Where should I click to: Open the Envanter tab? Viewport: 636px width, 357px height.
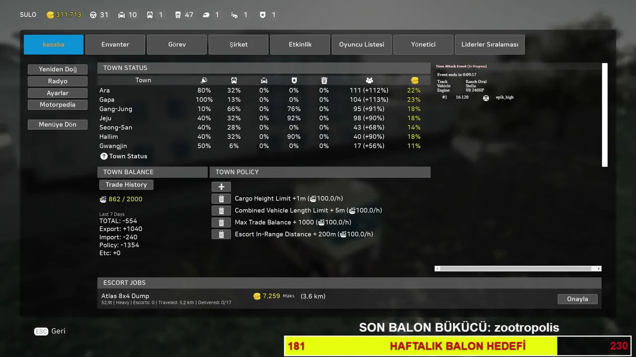(115, 45)
